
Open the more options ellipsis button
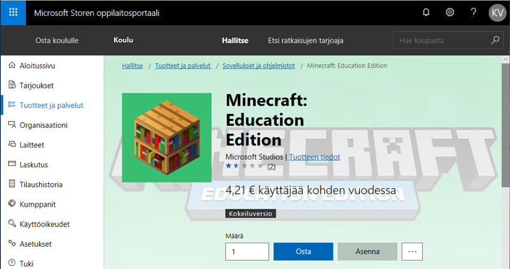click(x=412, y=251)
